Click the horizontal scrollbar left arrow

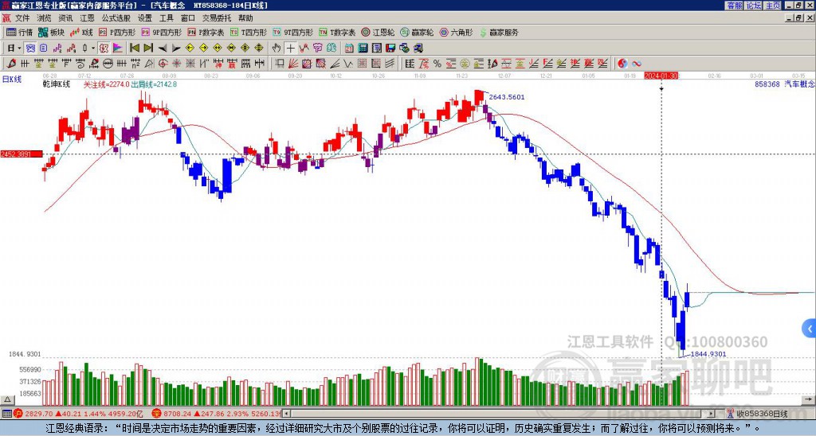tap(286, 414)
